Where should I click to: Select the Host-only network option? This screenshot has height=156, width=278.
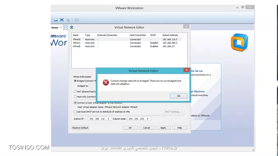[x=75, y=97]
